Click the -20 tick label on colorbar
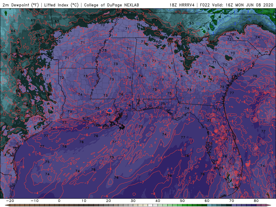This screenshot has width=276, height=207. tap(10, 201)
